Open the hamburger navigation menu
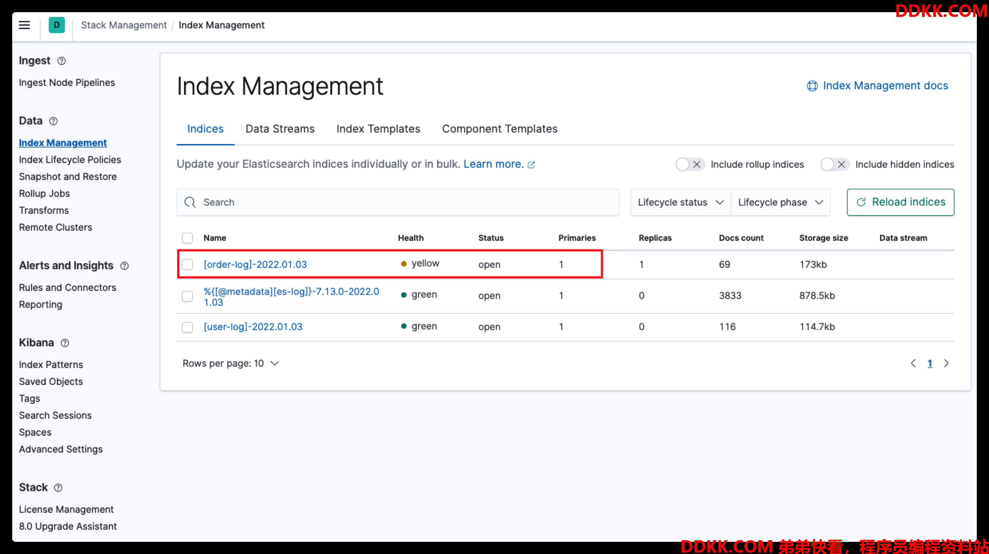Viewport: 989px width, 554px height. (24, 25)
